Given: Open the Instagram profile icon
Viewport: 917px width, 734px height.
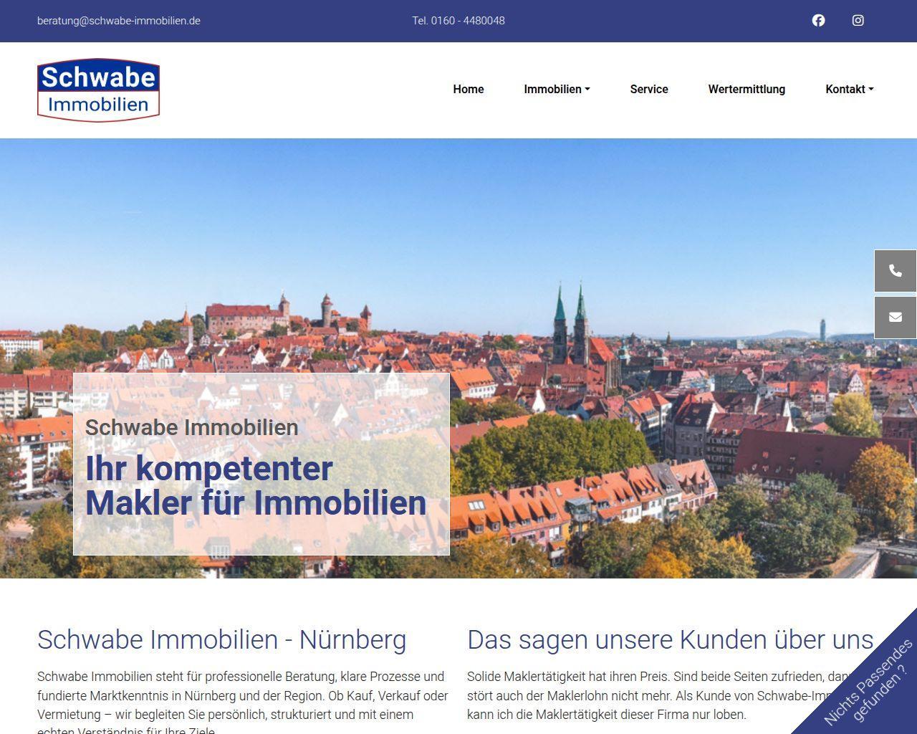Looking at the screenshot, I should click(x=858, y=20).
